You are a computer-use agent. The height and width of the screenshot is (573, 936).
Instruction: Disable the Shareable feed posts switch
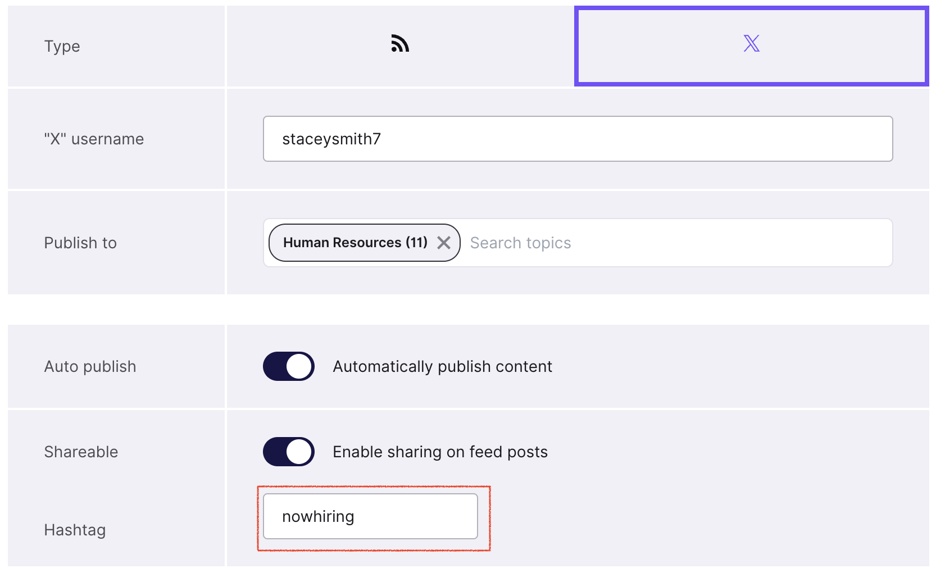pos(289,452)
